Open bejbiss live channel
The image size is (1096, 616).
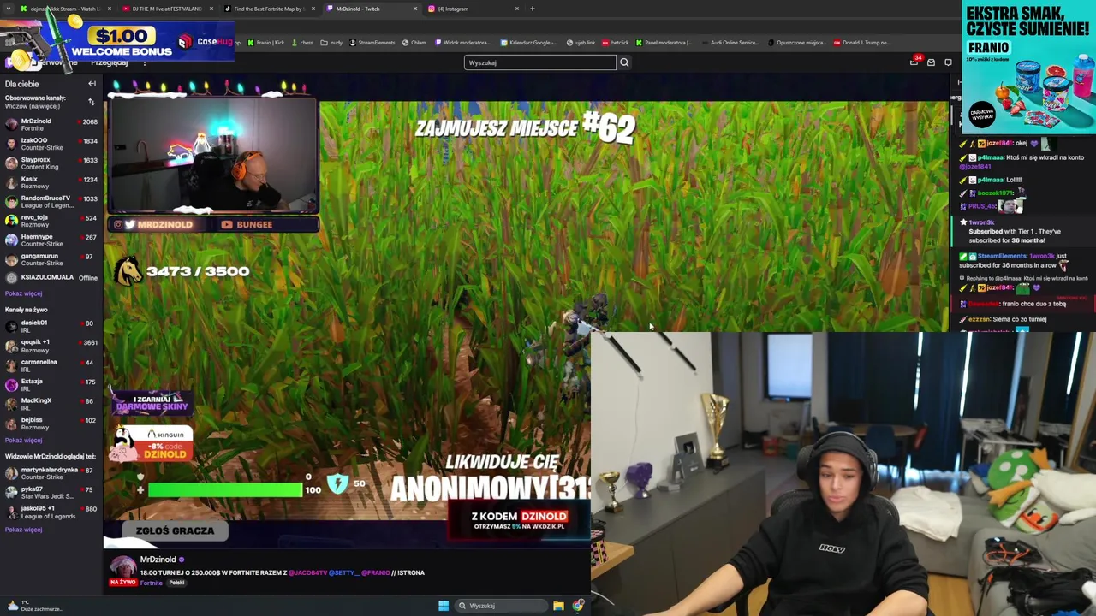click(x=51, y=423)
